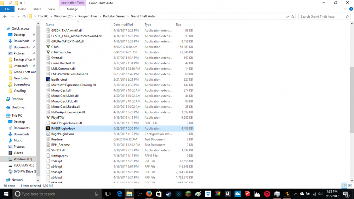Select the GTAVLauncher application icon
Screen dimensions: 354x199
pos(48,52)
